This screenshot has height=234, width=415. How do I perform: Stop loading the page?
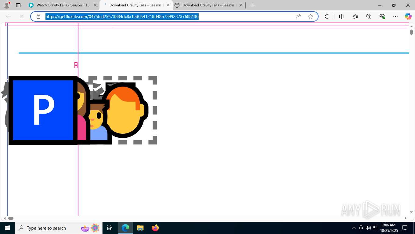[22, 16]
